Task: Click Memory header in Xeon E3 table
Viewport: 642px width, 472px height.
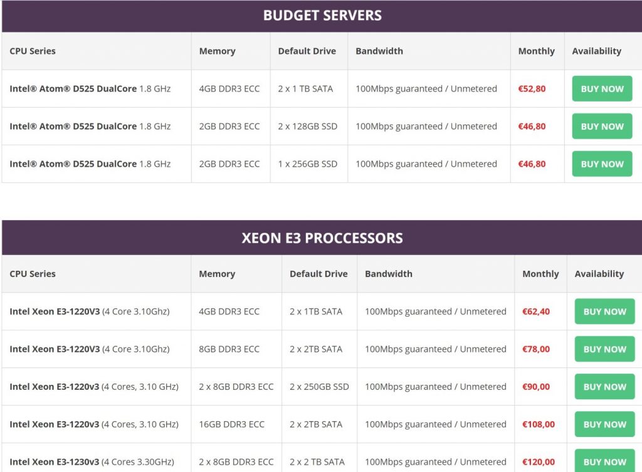Action: coord(217,274)
